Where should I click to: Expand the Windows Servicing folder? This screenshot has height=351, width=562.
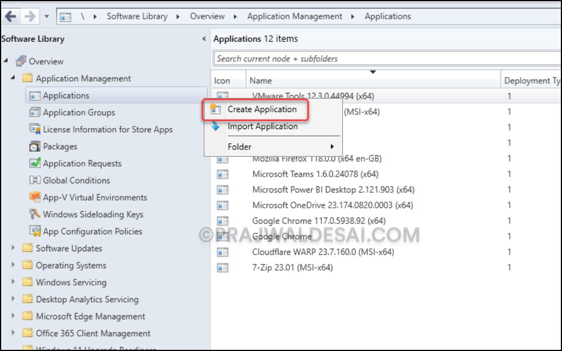[13, 282]
